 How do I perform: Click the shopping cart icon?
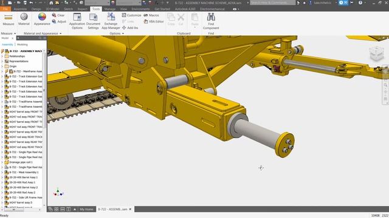(351, 2)
